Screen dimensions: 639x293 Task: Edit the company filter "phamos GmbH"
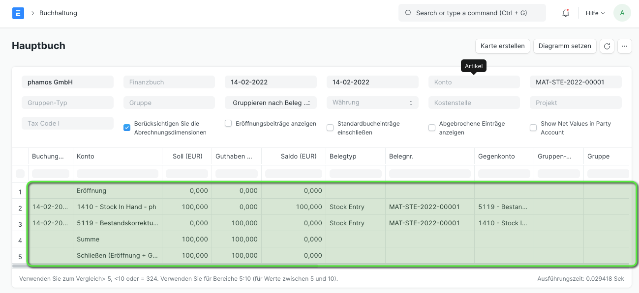[67, 82]
